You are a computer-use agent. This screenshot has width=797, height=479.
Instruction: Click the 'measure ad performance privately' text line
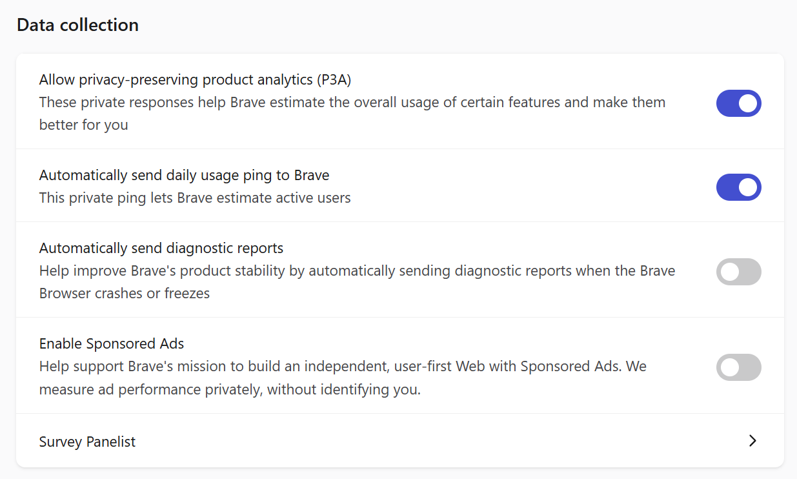(x=230, y=389)
